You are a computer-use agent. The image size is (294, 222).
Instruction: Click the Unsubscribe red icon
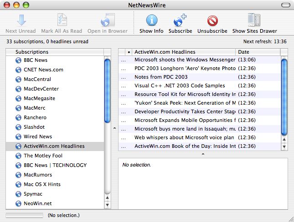(x=212, y=20)
